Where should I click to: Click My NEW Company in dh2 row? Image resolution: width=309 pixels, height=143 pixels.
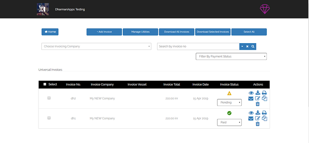coord(102,98)
